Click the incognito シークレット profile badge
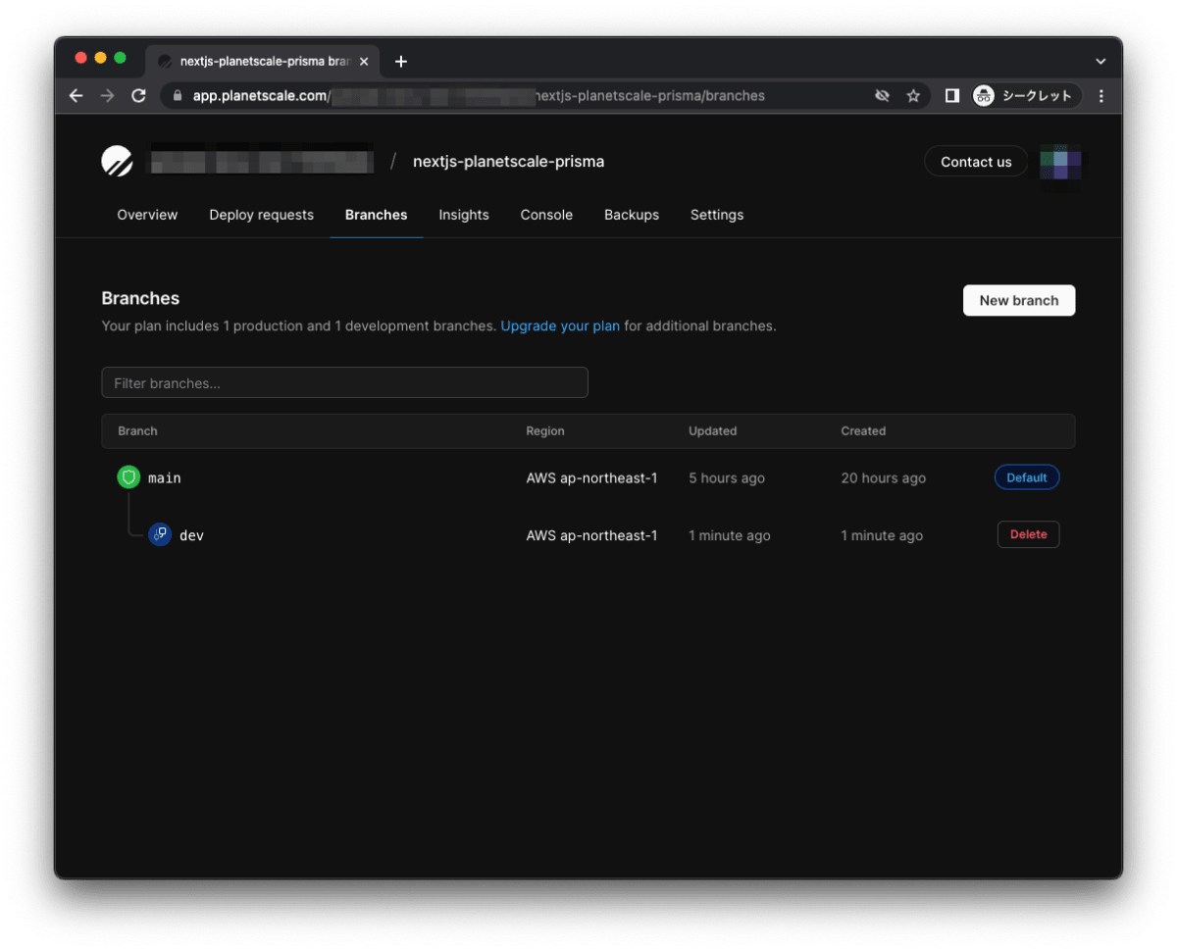The width and height of the screenshot is (1177, 951). pos(1026,96)
